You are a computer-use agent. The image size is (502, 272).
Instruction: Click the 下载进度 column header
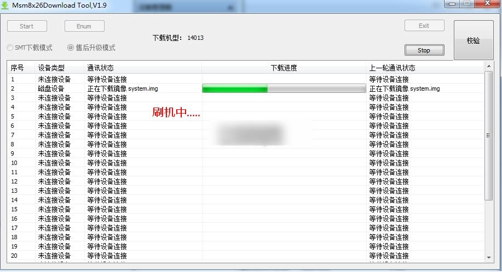284,68
